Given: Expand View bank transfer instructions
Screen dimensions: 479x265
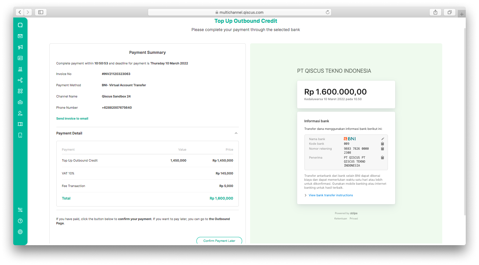Looking at the screenshot, I should pos(330,195).
